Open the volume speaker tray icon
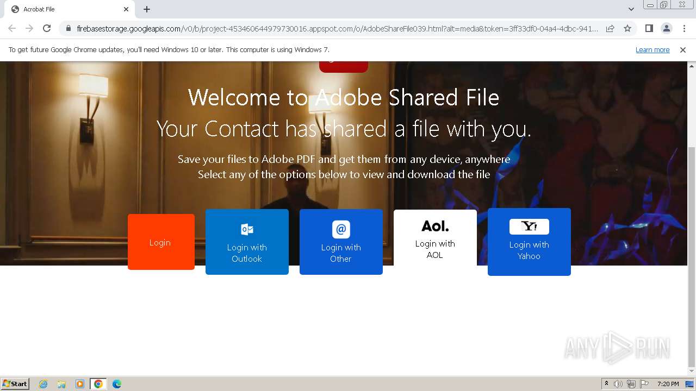696x391 pixels. point(618,384)
